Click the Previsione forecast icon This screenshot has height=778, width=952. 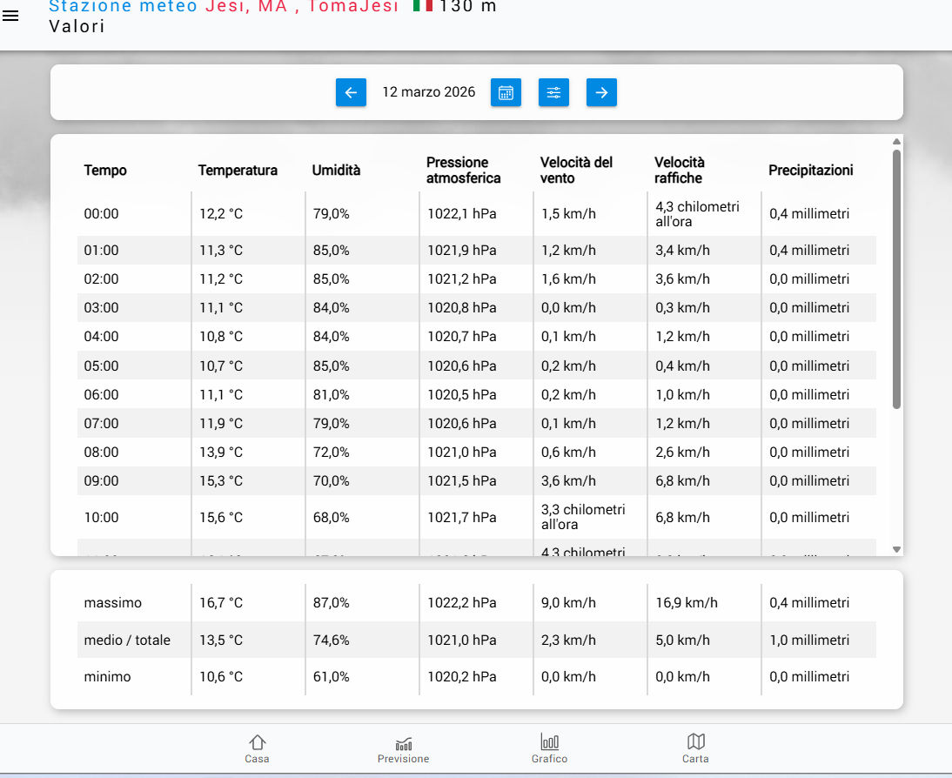404,742
